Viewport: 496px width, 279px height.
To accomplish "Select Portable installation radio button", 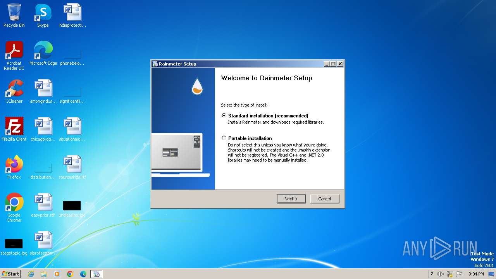I will tap(224, 138).
